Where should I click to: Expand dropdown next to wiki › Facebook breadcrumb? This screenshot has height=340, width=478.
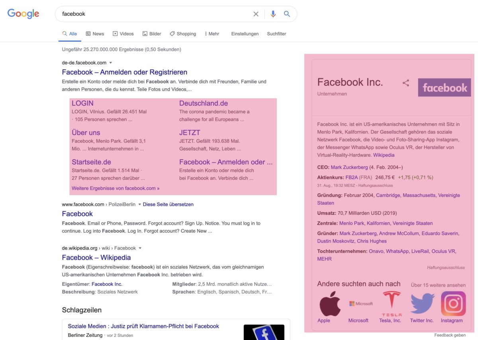(140, 248)
